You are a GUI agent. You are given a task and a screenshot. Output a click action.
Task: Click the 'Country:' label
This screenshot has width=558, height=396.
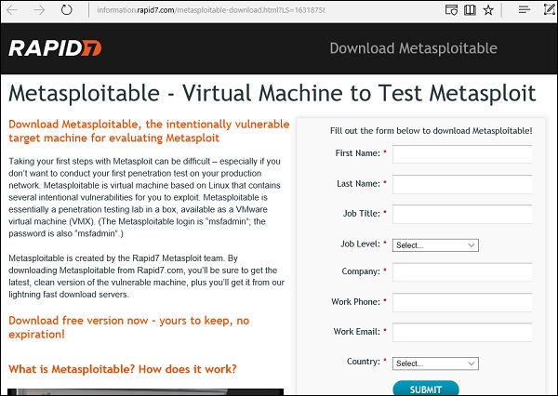coord(364,362)
